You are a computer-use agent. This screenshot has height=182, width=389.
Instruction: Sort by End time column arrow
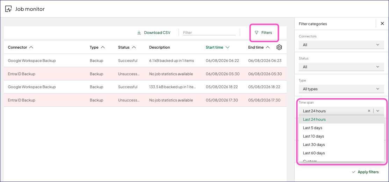268,47
